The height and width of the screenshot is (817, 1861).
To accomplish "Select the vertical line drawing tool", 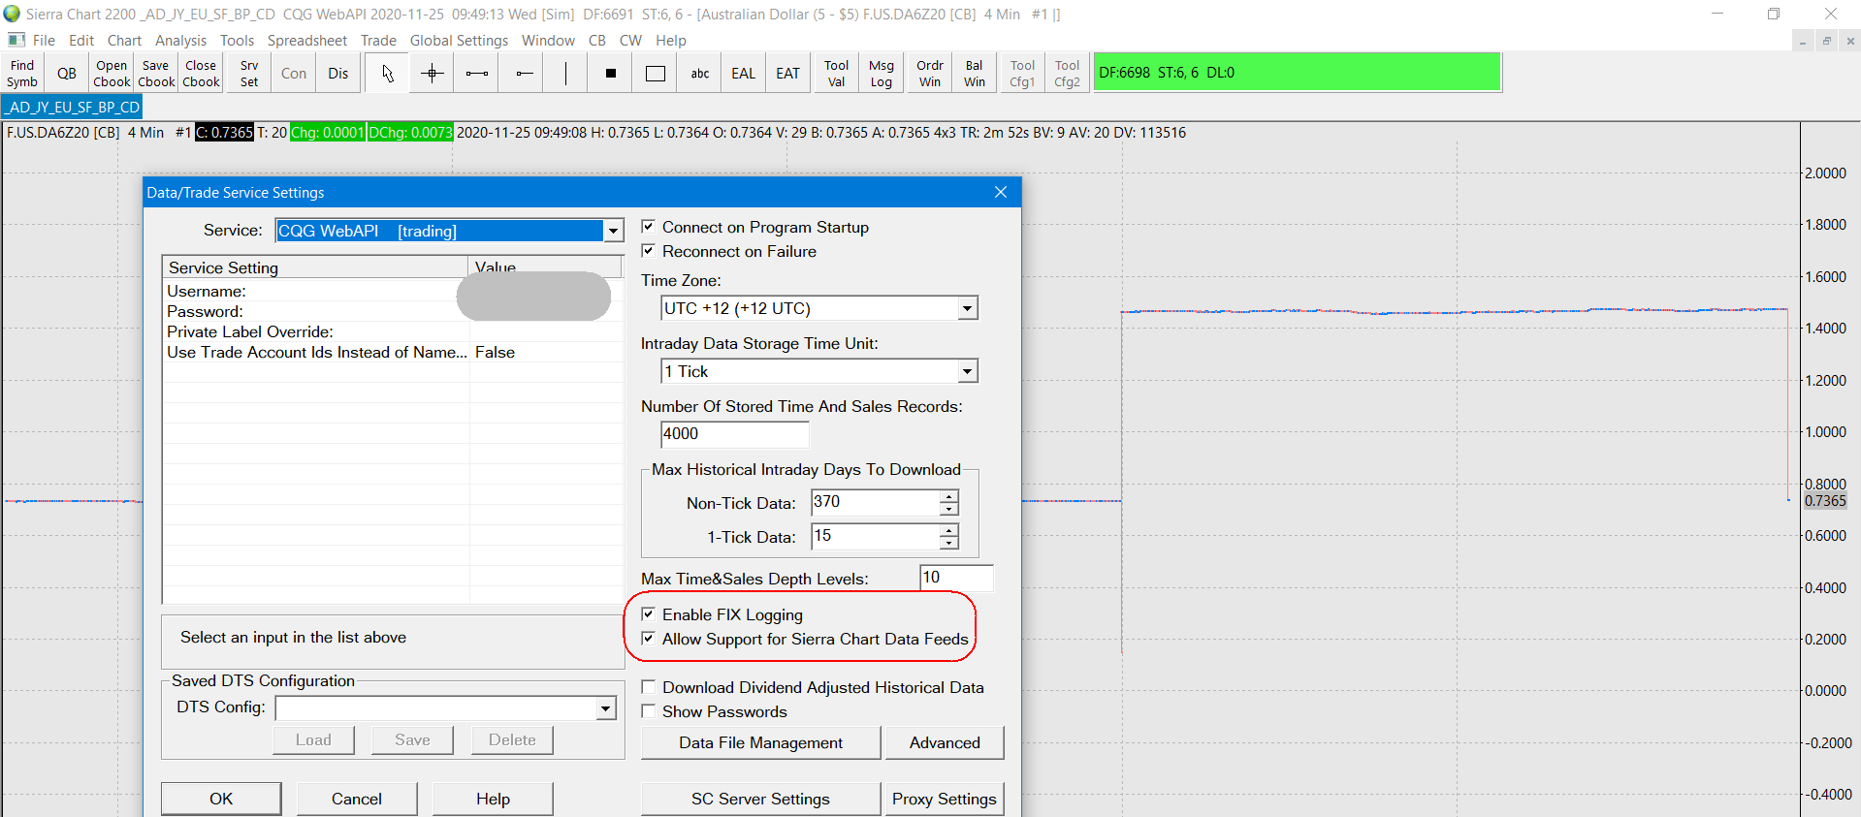I will coord(565,74).
